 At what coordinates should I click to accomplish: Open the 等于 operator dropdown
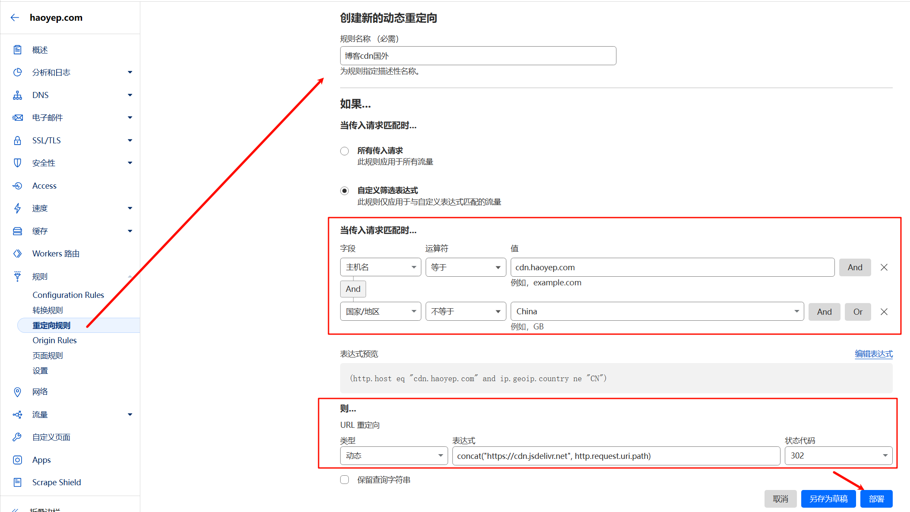point(465,267)
